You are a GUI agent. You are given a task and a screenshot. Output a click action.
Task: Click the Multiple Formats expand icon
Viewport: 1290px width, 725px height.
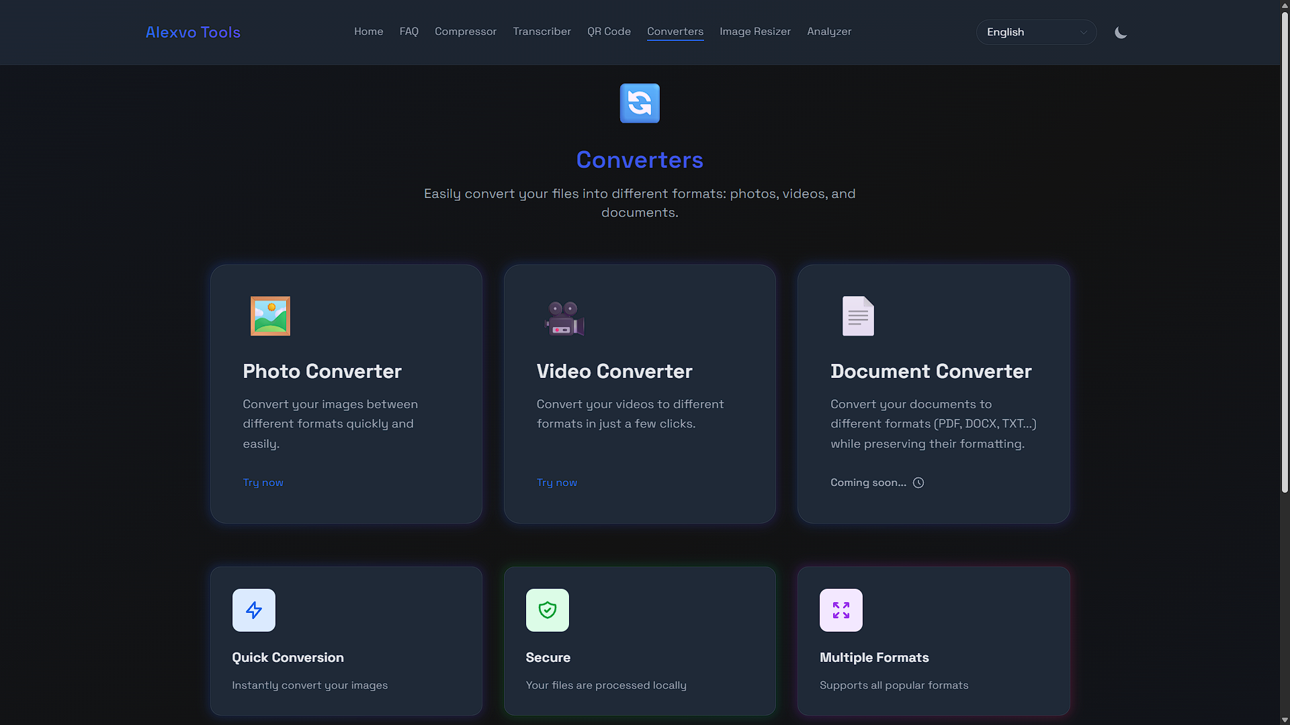pyautogui.click(x=841, y=610)
